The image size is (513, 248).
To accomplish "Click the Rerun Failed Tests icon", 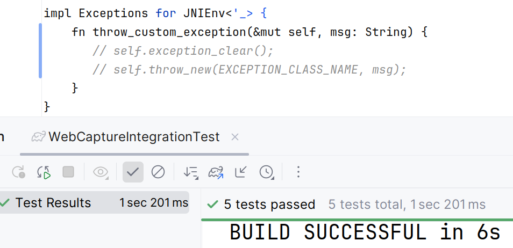I will click(x=19, y=172).
